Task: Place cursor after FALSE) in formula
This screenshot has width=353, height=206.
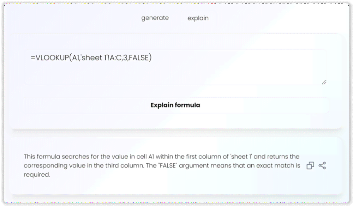Action: [152, 58]
